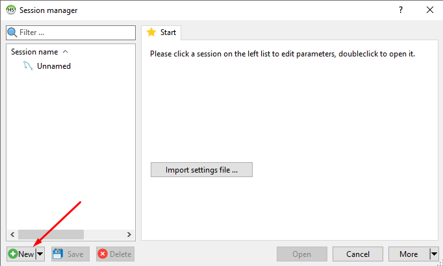This screenshot has height=266, width=443.
Task: Click the HeidiSQL logo in the title bar
Action: [11, 10]
